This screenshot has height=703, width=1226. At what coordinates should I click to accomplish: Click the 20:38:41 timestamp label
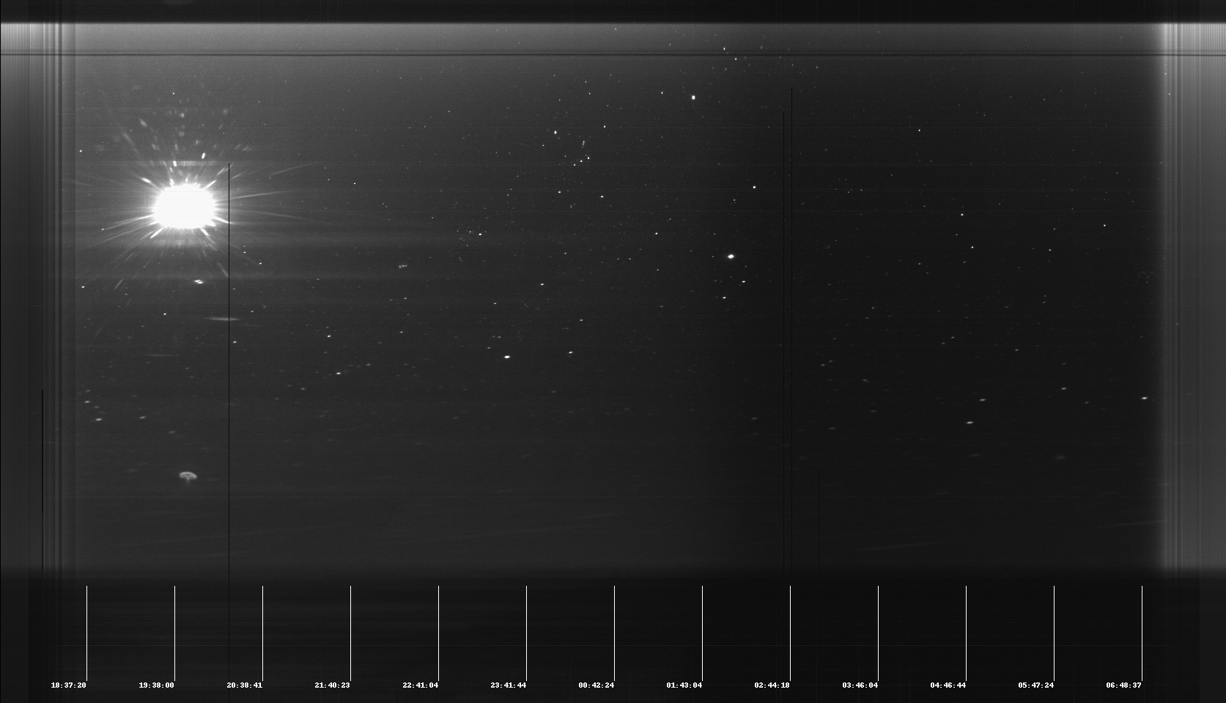click(244, 685)
